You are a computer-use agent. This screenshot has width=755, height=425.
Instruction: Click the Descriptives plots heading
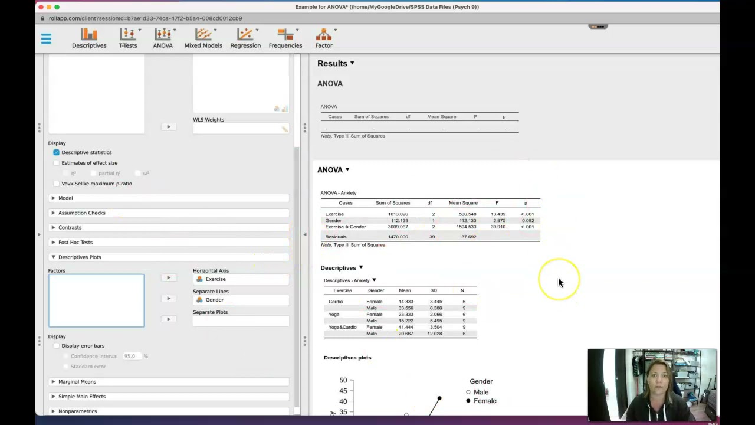(347, 358)
